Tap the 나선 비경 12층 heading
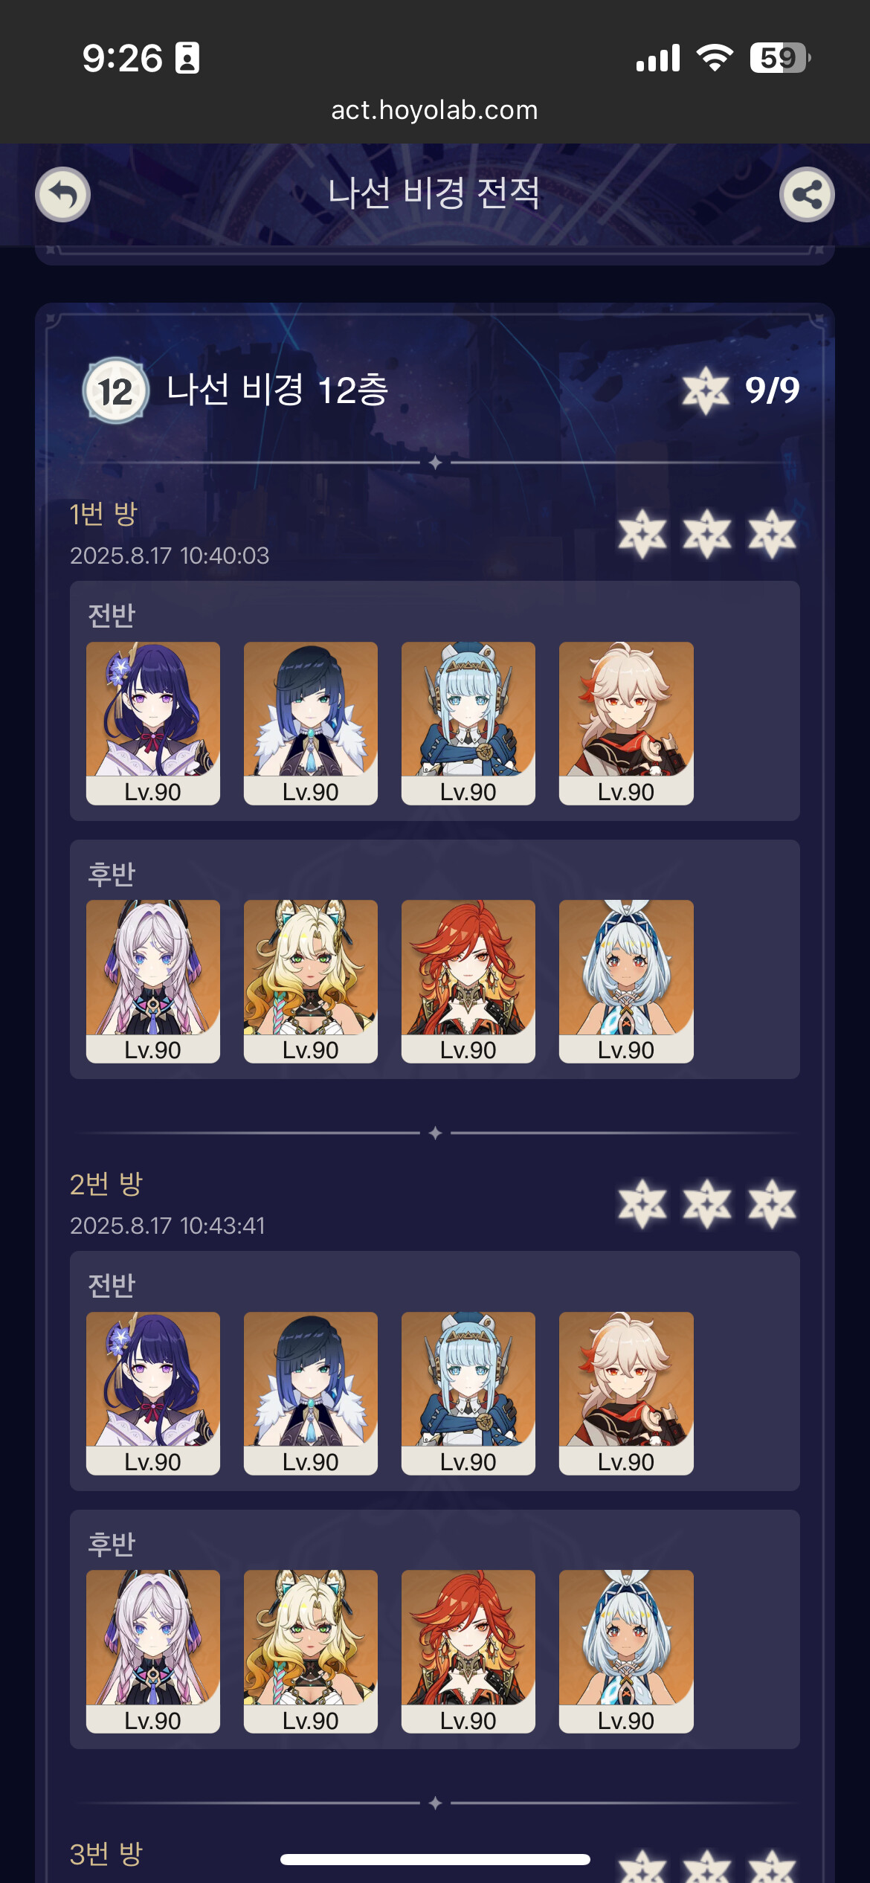The image size is (870, 1883). coord(277,390)
